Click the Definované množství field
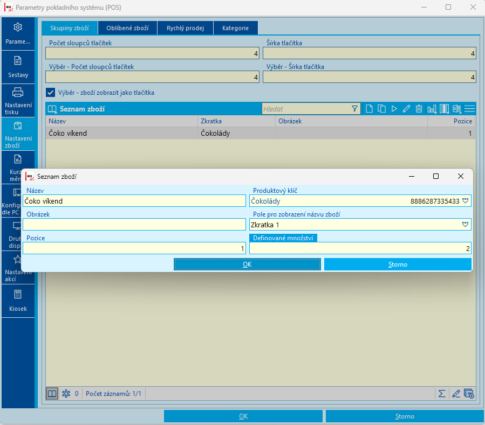Image resolution: width=485 pixels, height=425 pixels. [x=360, y=248]
